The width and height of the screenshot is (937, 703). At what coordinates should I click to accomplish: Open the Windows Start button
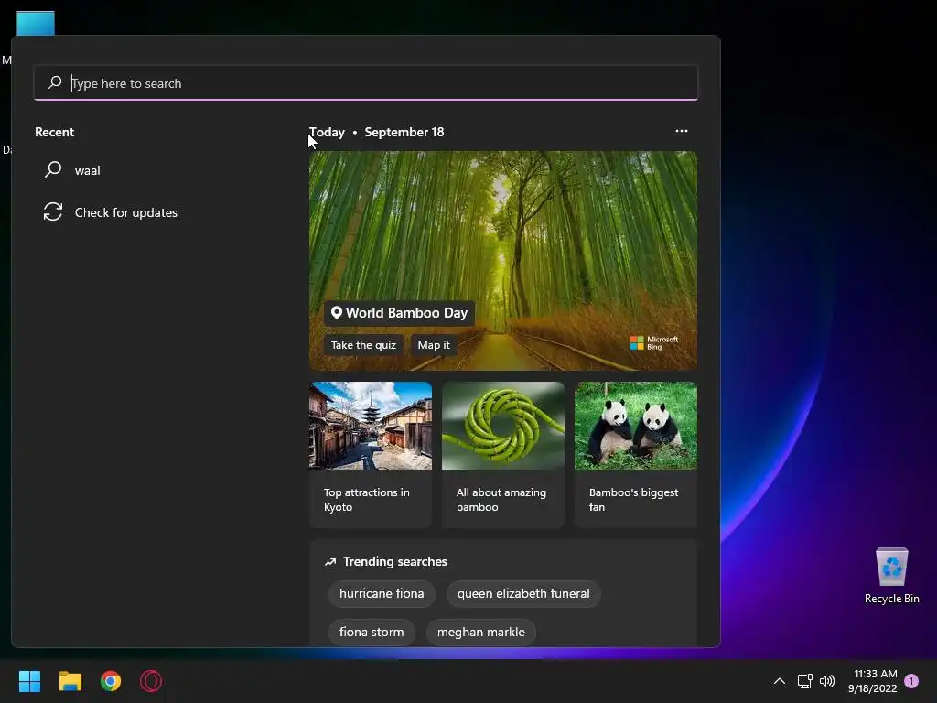pos(30,681)
